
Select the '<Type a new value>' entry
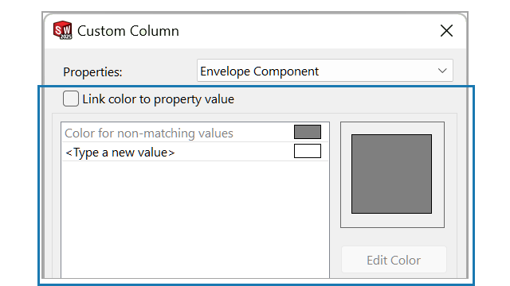coord(120,152)
